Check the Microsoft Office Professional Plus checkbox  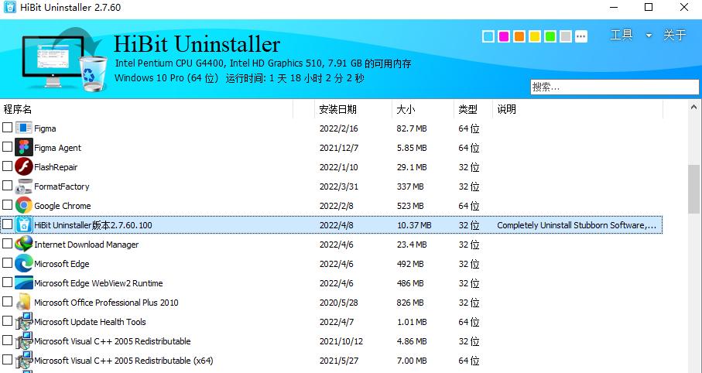[7, 301]
